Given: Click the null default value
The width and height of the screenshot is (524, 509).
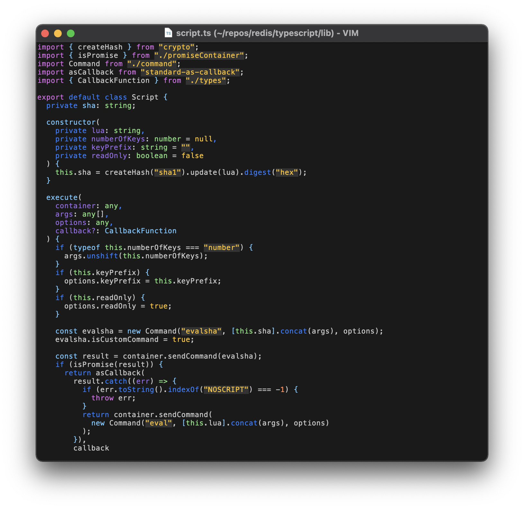Looking at the screenshot, I should pyautogui.click(x=203, y=139).
